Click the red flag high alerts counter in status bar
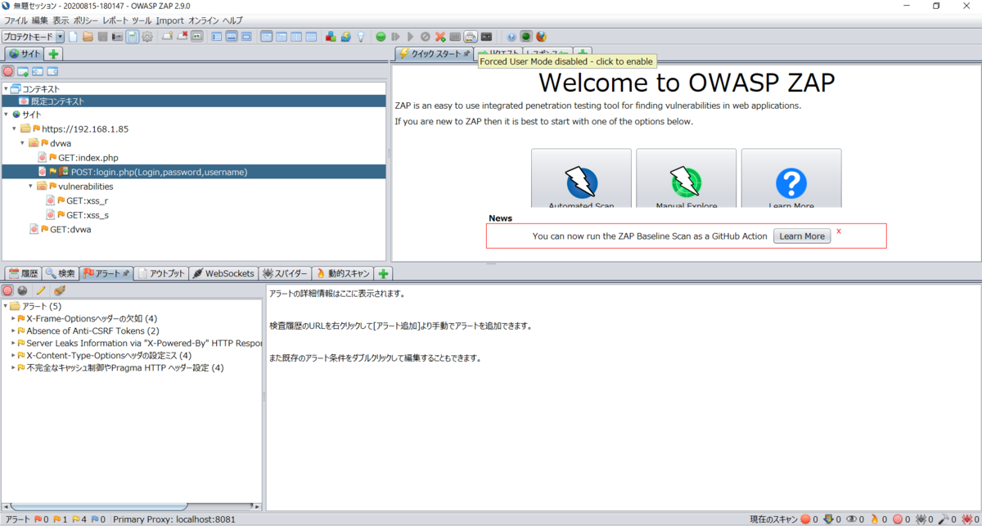 42,519
